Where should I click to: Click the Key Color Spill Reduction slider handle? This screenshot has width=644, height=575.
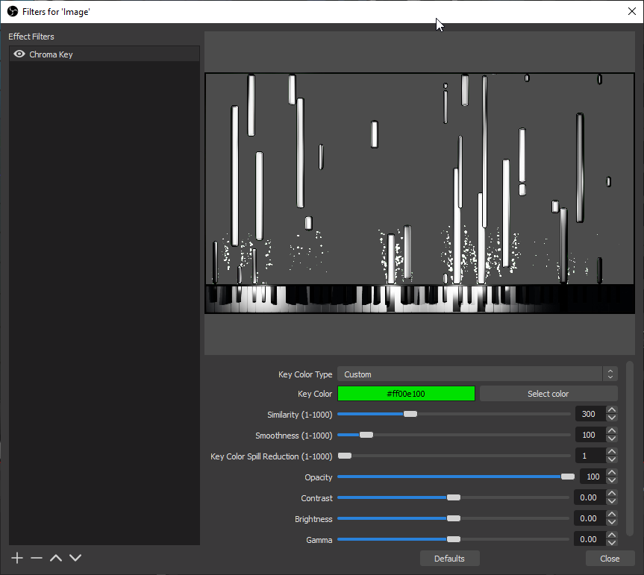[345, 456]
